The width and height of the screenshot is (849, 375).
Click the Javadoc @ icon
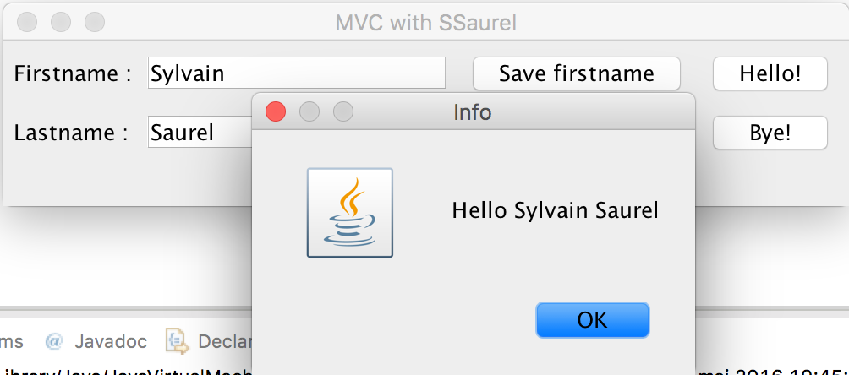(x=54, y=341)
